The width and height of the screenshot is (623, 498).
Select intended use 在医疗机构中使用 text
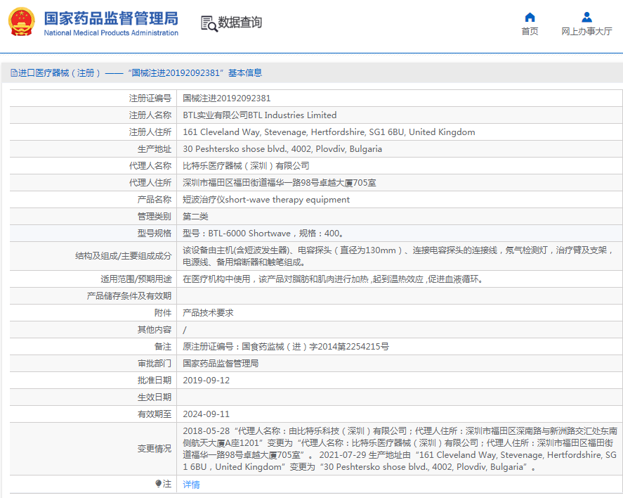click(x=333, y=279)
